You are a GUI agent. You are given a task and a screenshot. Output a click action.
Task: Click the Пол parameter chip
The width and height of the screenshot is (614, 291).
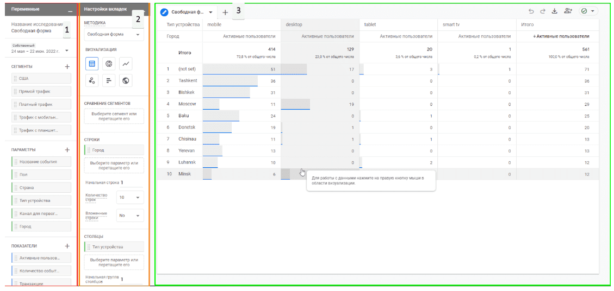(41, 174)
